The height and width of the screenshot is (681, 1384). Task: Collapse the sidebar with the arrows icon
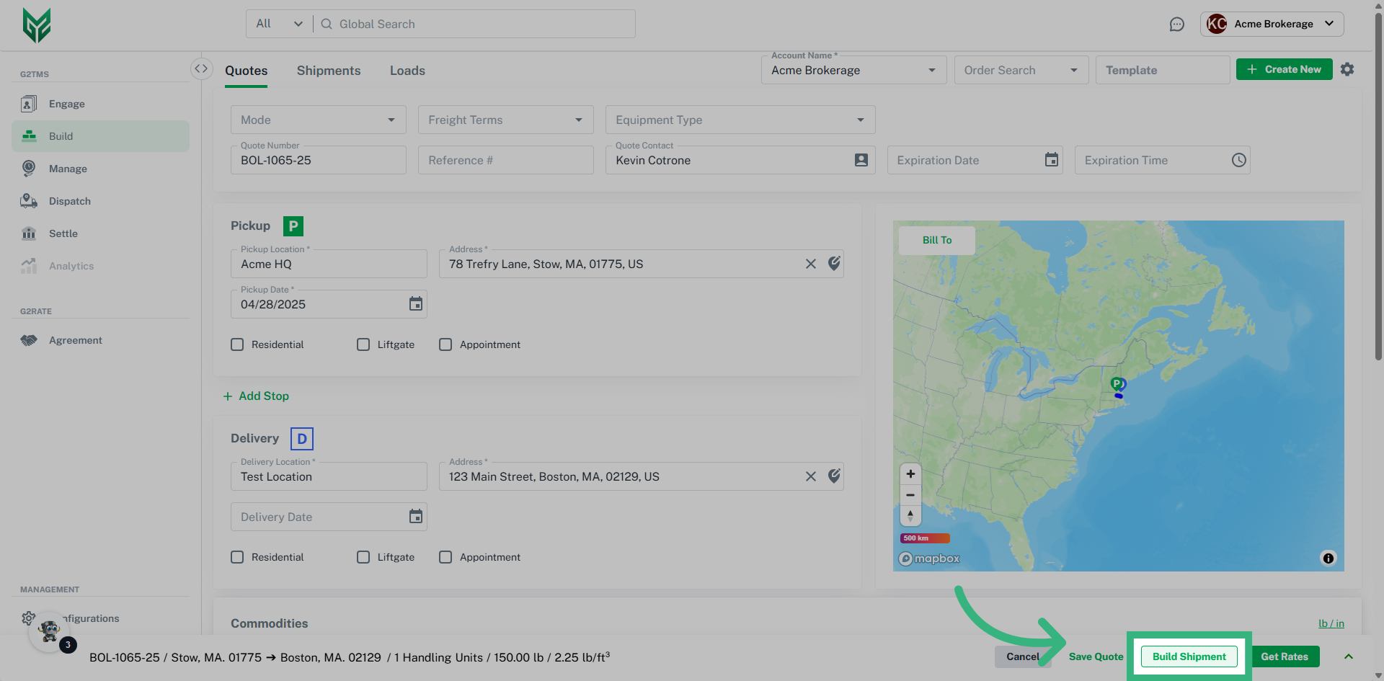(201, 68)
